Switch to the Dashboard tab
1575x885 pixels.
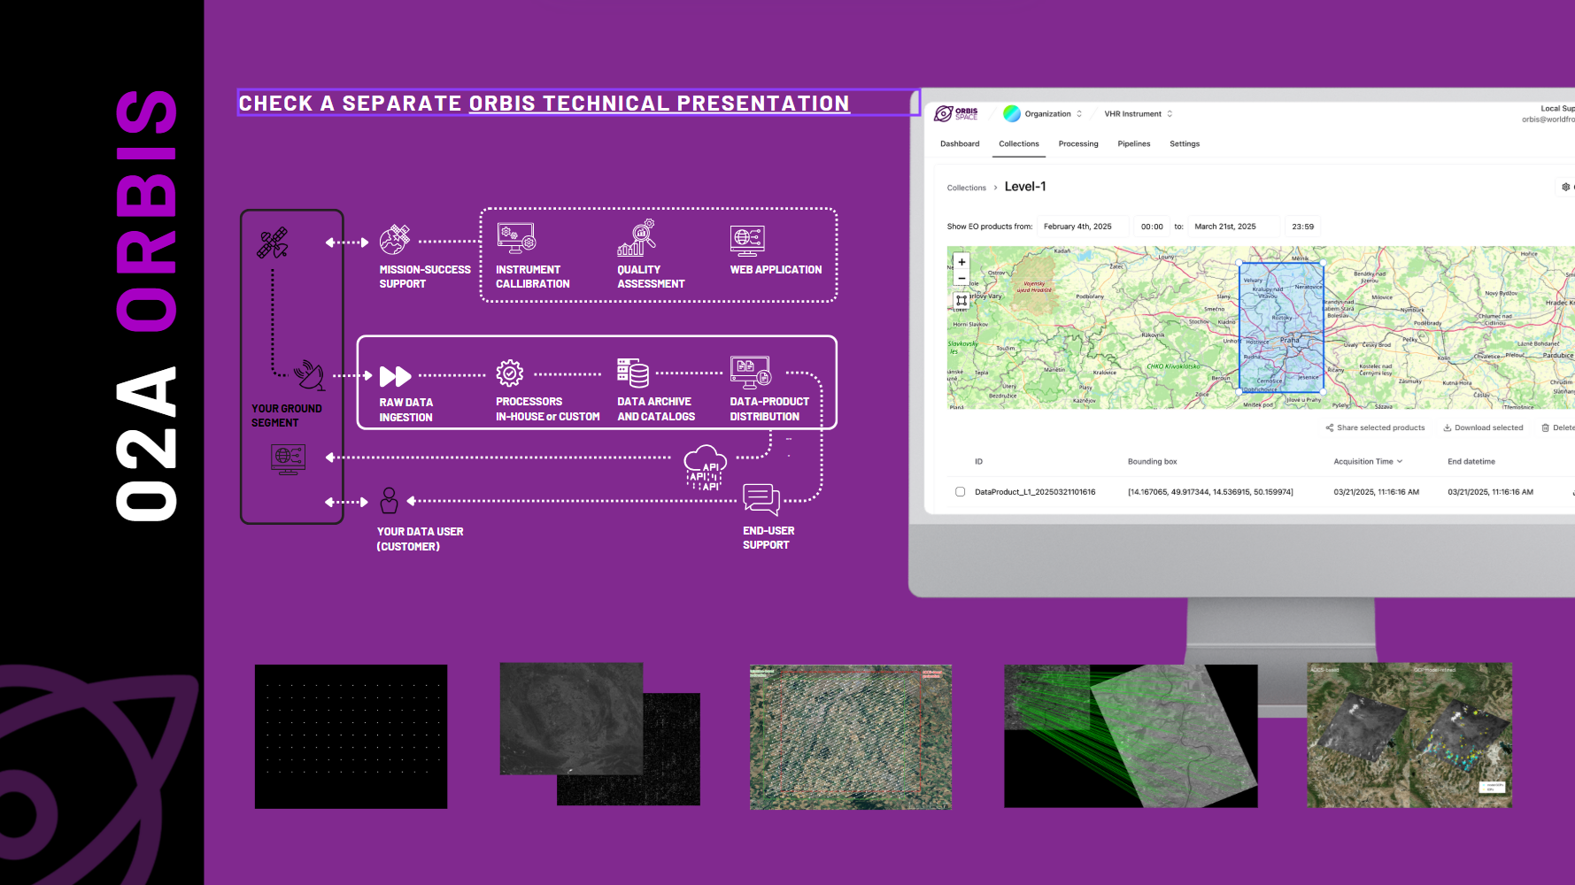pos(960,143)
